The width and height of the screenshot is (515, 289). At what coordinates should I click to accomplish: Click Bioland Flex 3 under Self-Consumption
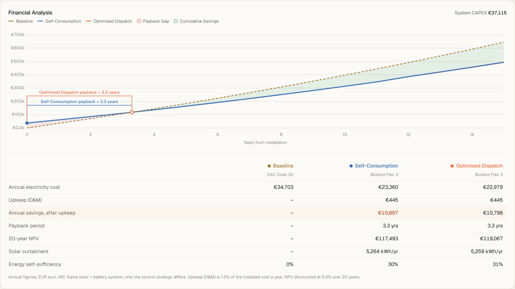click(x=384, y=175)
